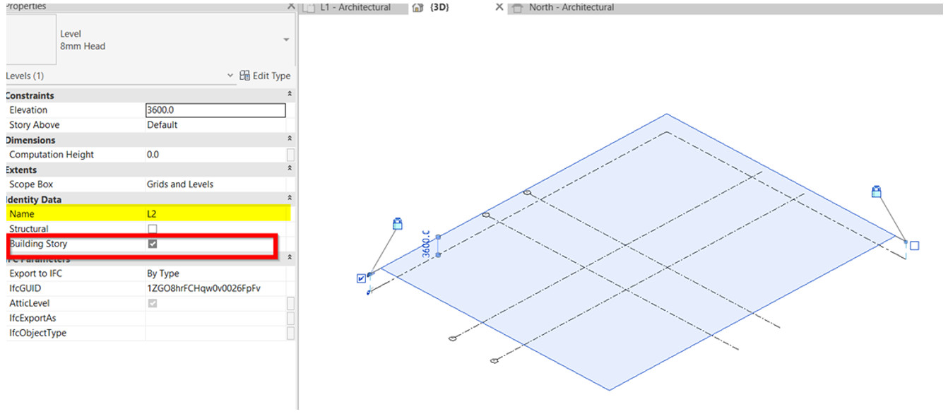Toggle the left level bubble checkbox
This screenshot has height=414, width=948.
tap(362, 278)
